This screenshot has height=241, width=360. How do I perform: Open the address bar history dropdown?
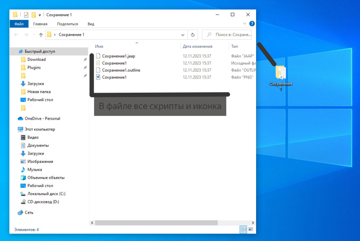tap(183, 35)
